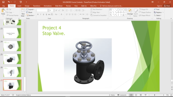The image size is (173, 97).
Task: Click the Undo icon
Action: [9, 2]
